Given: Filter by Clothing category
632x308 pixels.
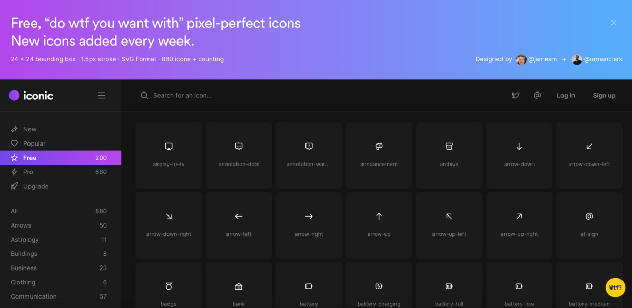Looking at the screenshot, I should 61,282.
